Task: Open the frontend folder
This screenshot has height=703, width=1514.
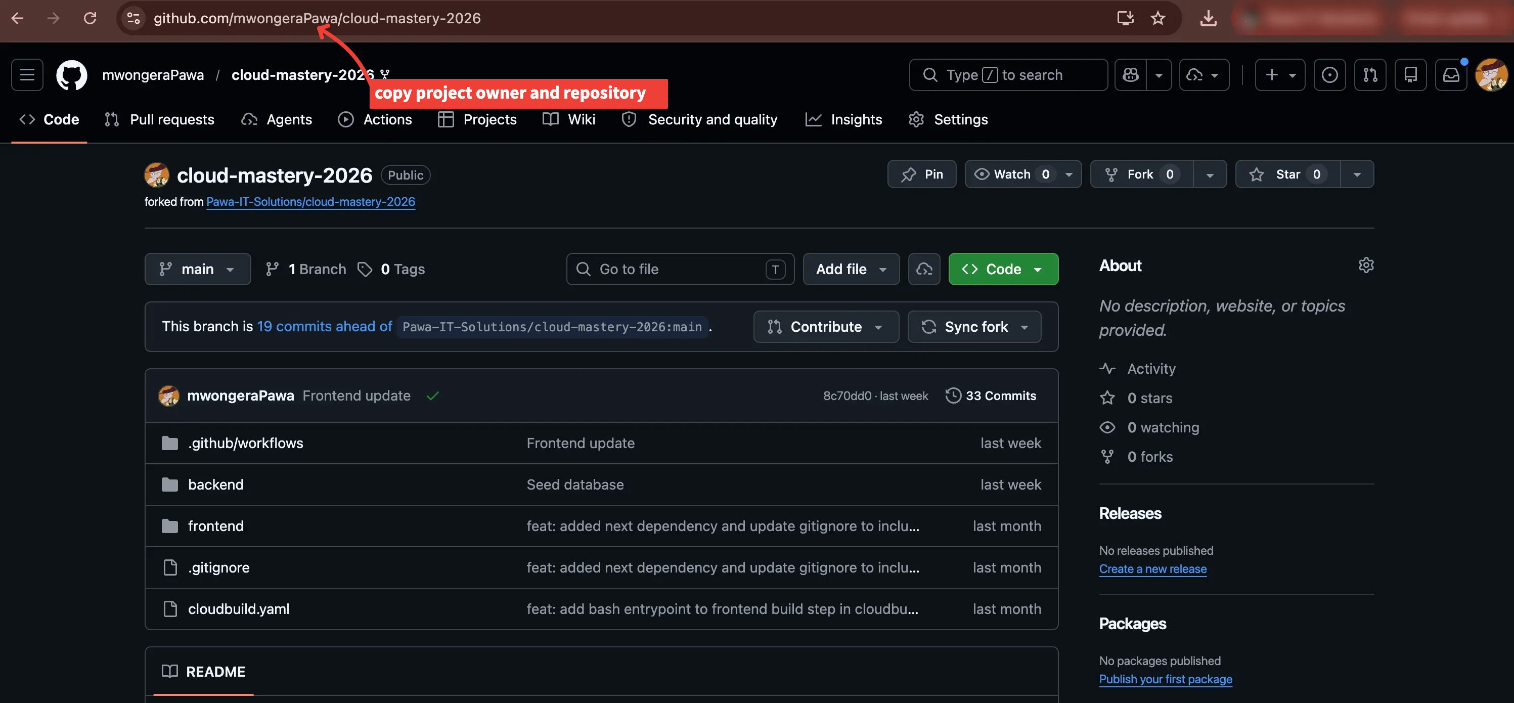Action: coord(216,526)
